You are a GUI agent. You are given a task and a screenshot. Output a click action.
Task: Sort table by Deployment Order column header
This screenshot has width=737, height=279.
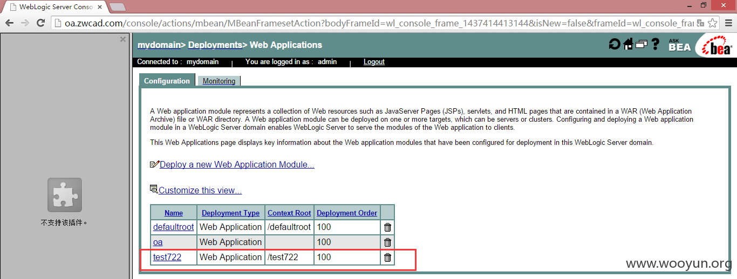(x=347, y=213)
